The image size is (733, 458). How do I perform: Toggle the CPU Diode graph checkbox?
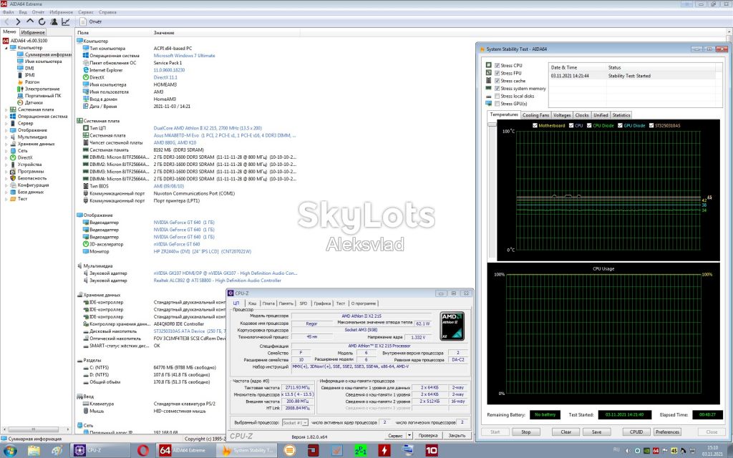pyautogui.click(x=589, y=125)
